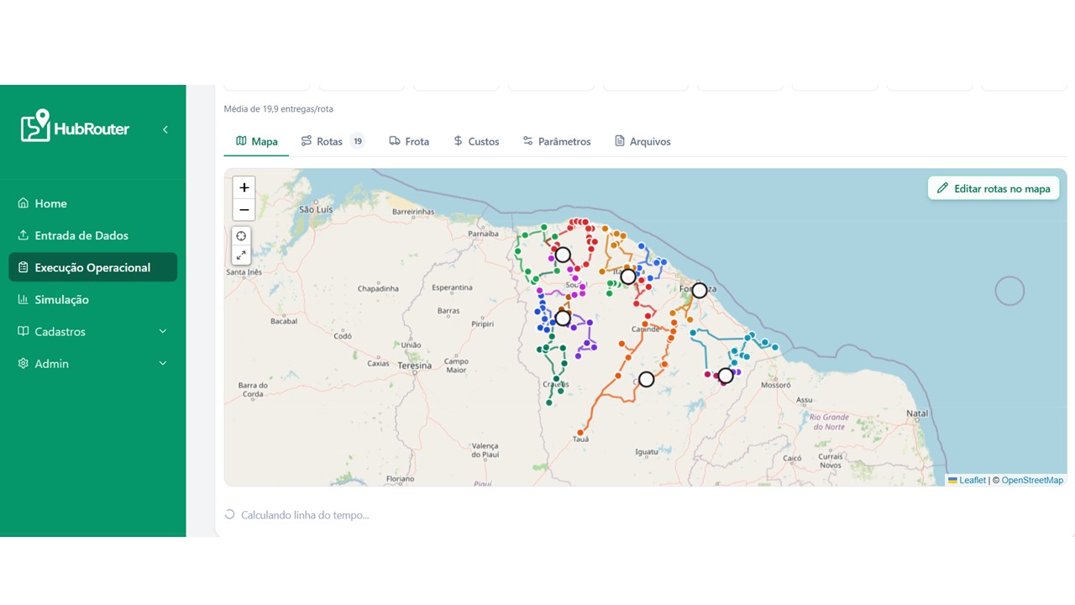The width and height of the screenshot is (1075, 605).
Task: Click the HubRouter logo icon
Action: pos(35,126)
